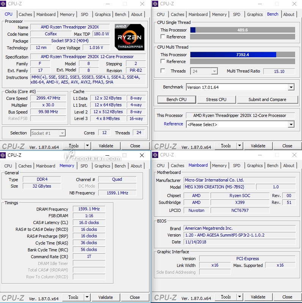This screenshot has width=302, height=303.
Task: Click Level 3 cache value 4 x 8 MBytes
Action: point(108,118)
